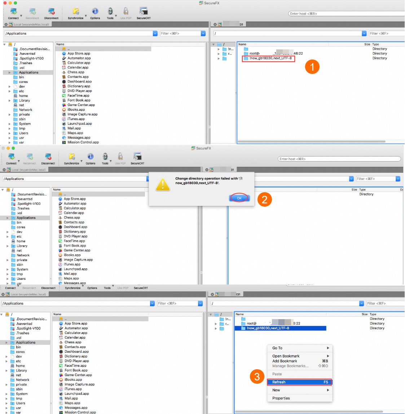Expand Applications tree folder in top window

click(9, 72)
